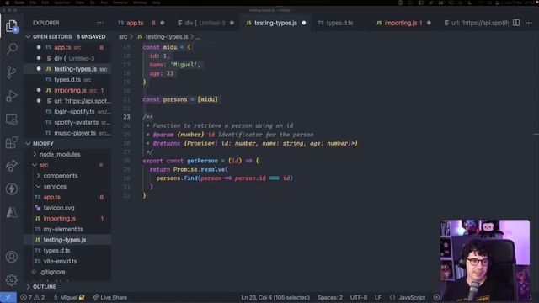The width and height of the screenshot is (539, 303).
Task: Show errors and warnings in status bar
Action: click(33, 297)
